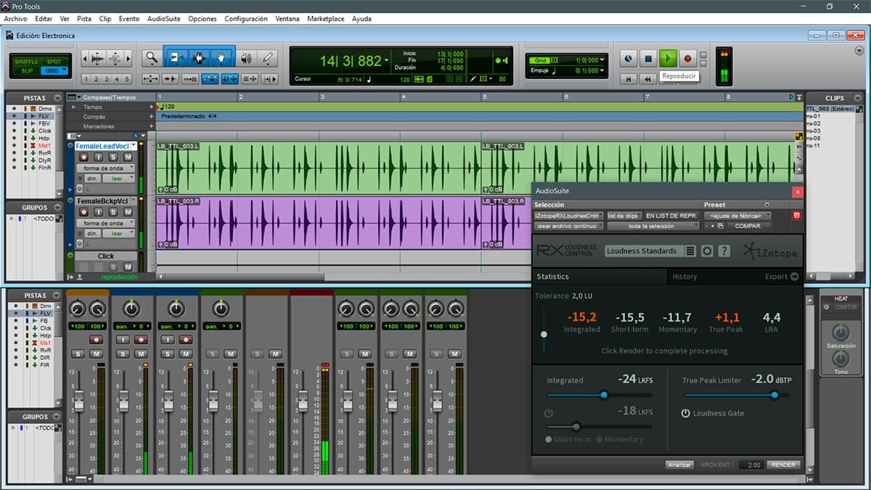The height and width of the screenshot is (490, 871).
Task: Expand the Tempo ruler
Action: 72,107
